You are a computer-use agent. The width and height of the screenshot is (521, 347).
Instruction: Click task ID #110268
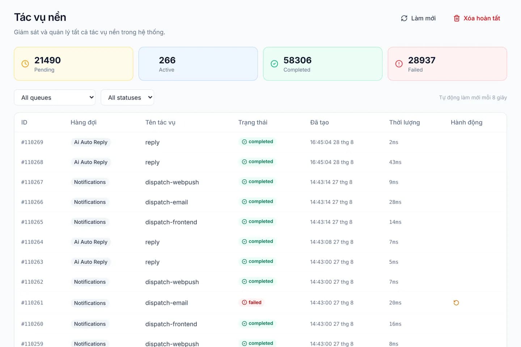click(32, 162)
